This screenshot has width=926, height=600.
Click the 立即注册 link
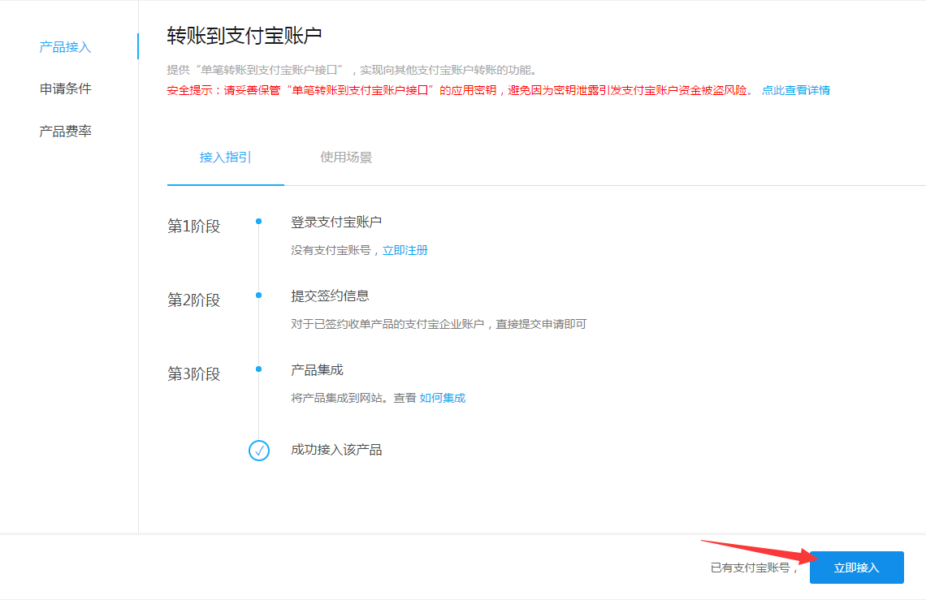[x=405, y=250]
